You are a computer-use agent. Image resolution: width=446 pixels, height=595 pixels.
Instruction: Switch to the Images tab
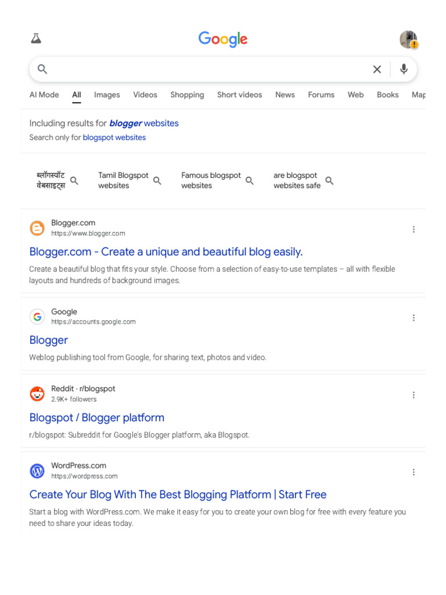[x=107, y=95]
